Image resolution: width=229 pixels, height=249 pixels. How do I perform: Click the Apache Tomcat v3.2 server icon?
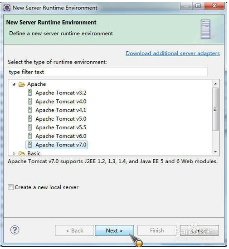click(x=30, y=93)
